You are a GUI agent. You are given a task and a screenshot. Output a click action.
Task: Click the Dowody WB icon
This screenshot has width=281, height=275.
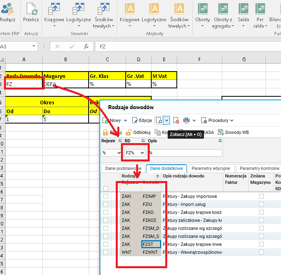click(221, 132)
